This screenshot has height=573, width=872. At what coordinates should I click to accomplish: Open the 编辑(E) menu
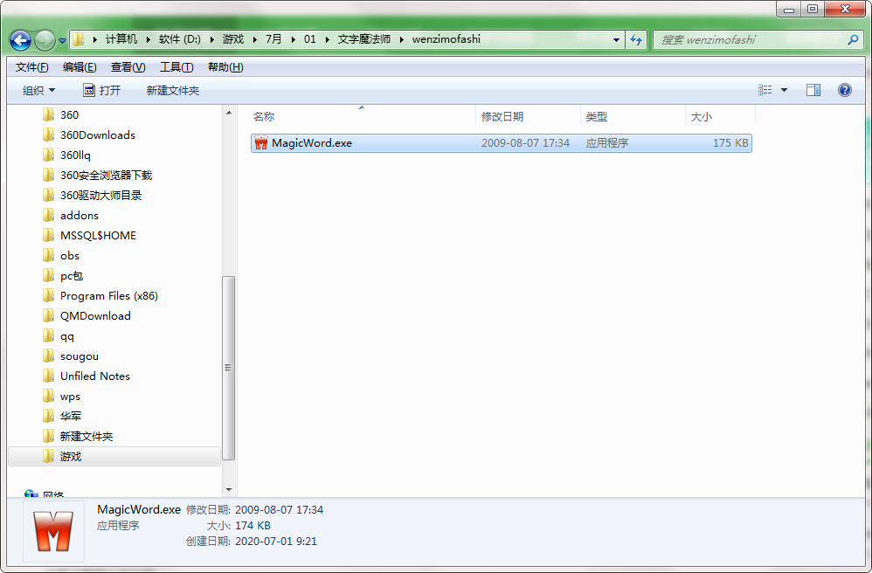point(80,67)
